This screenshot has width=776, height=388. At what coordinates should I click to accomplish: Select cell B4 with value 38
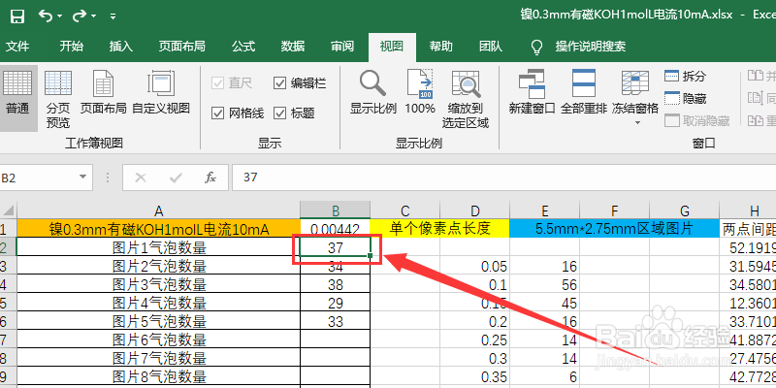[335, 284]
